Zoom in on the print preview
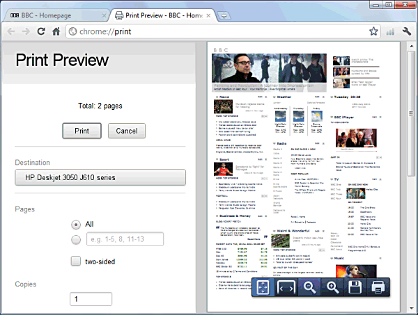The height and width of the screenshot is (315, 418). point(332,287)
